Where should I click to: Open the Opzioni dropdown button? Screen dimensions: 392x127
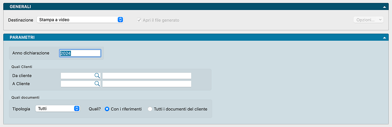[368, 20]
